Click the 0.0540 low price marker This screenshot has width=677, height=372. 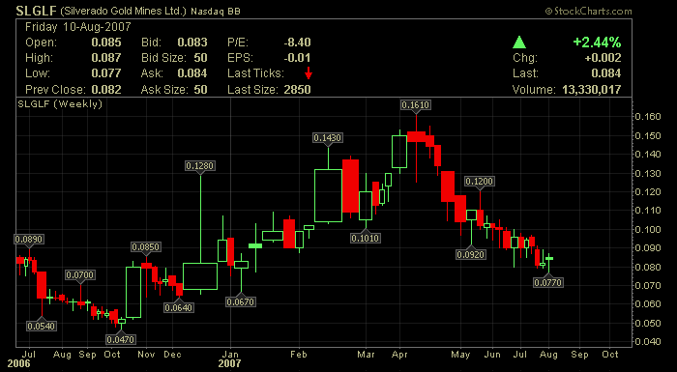click(42, 326)
